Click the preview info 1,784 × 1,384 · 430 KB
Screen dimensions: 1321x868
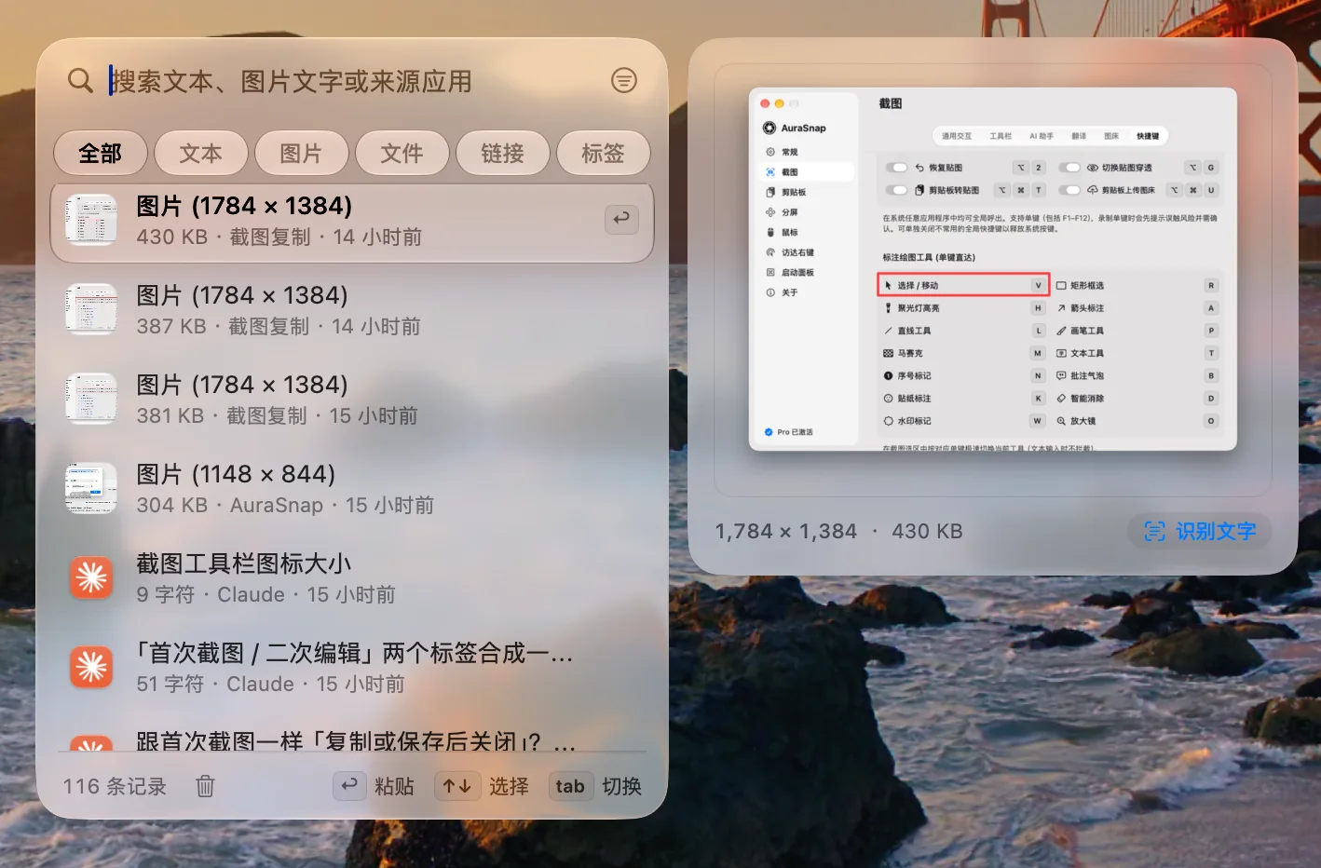point(838,531)
